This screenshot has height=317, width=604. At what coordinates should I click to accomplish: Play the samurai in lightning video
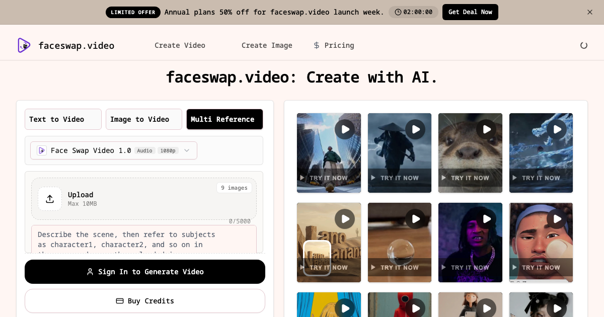click(x=415, y=129)
